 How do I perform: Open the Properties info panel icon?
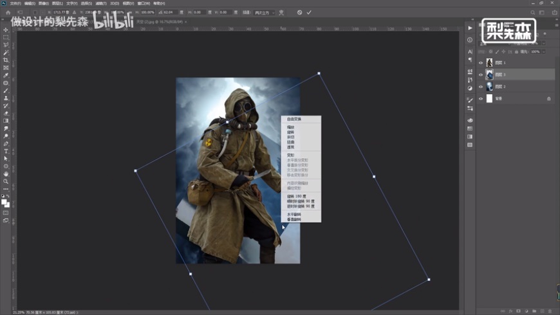(x=470, y=40)
